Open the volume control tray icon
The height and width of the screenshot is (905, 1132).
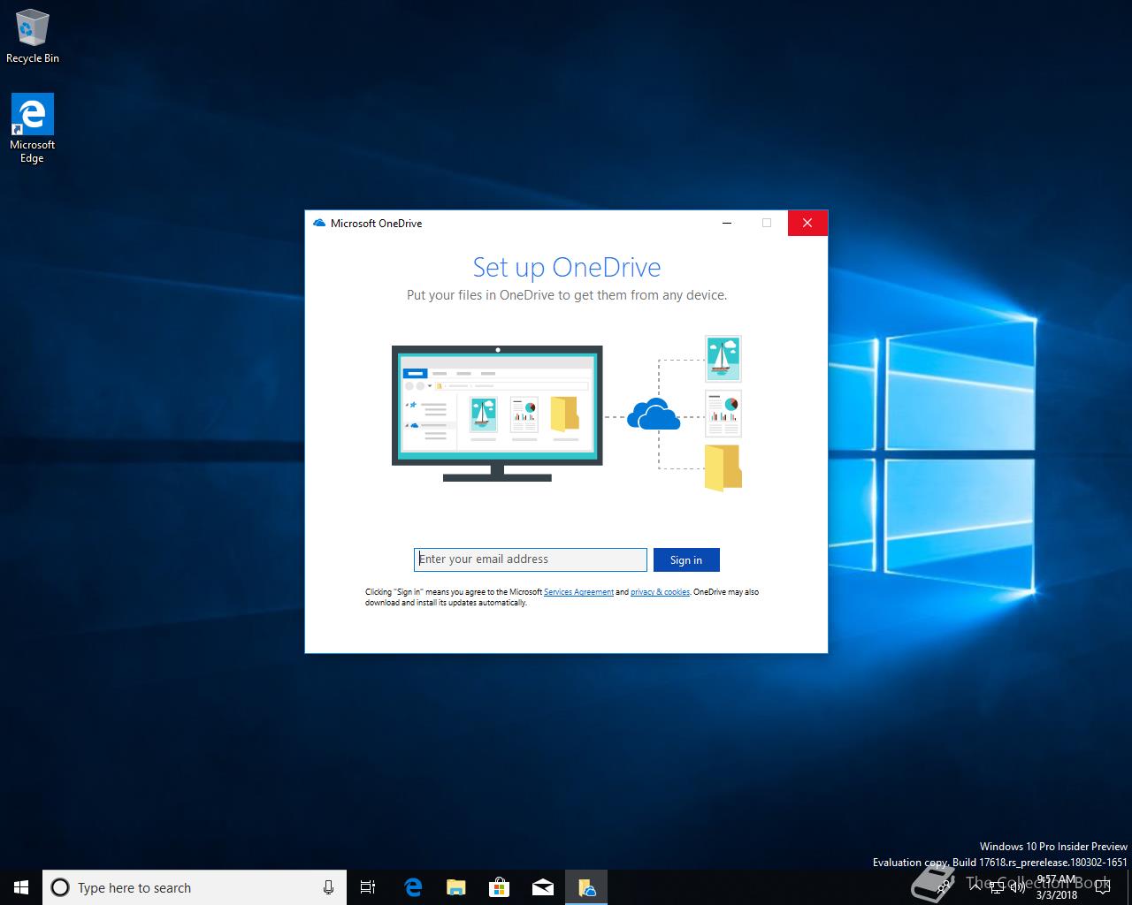[x=1018, y=887]
